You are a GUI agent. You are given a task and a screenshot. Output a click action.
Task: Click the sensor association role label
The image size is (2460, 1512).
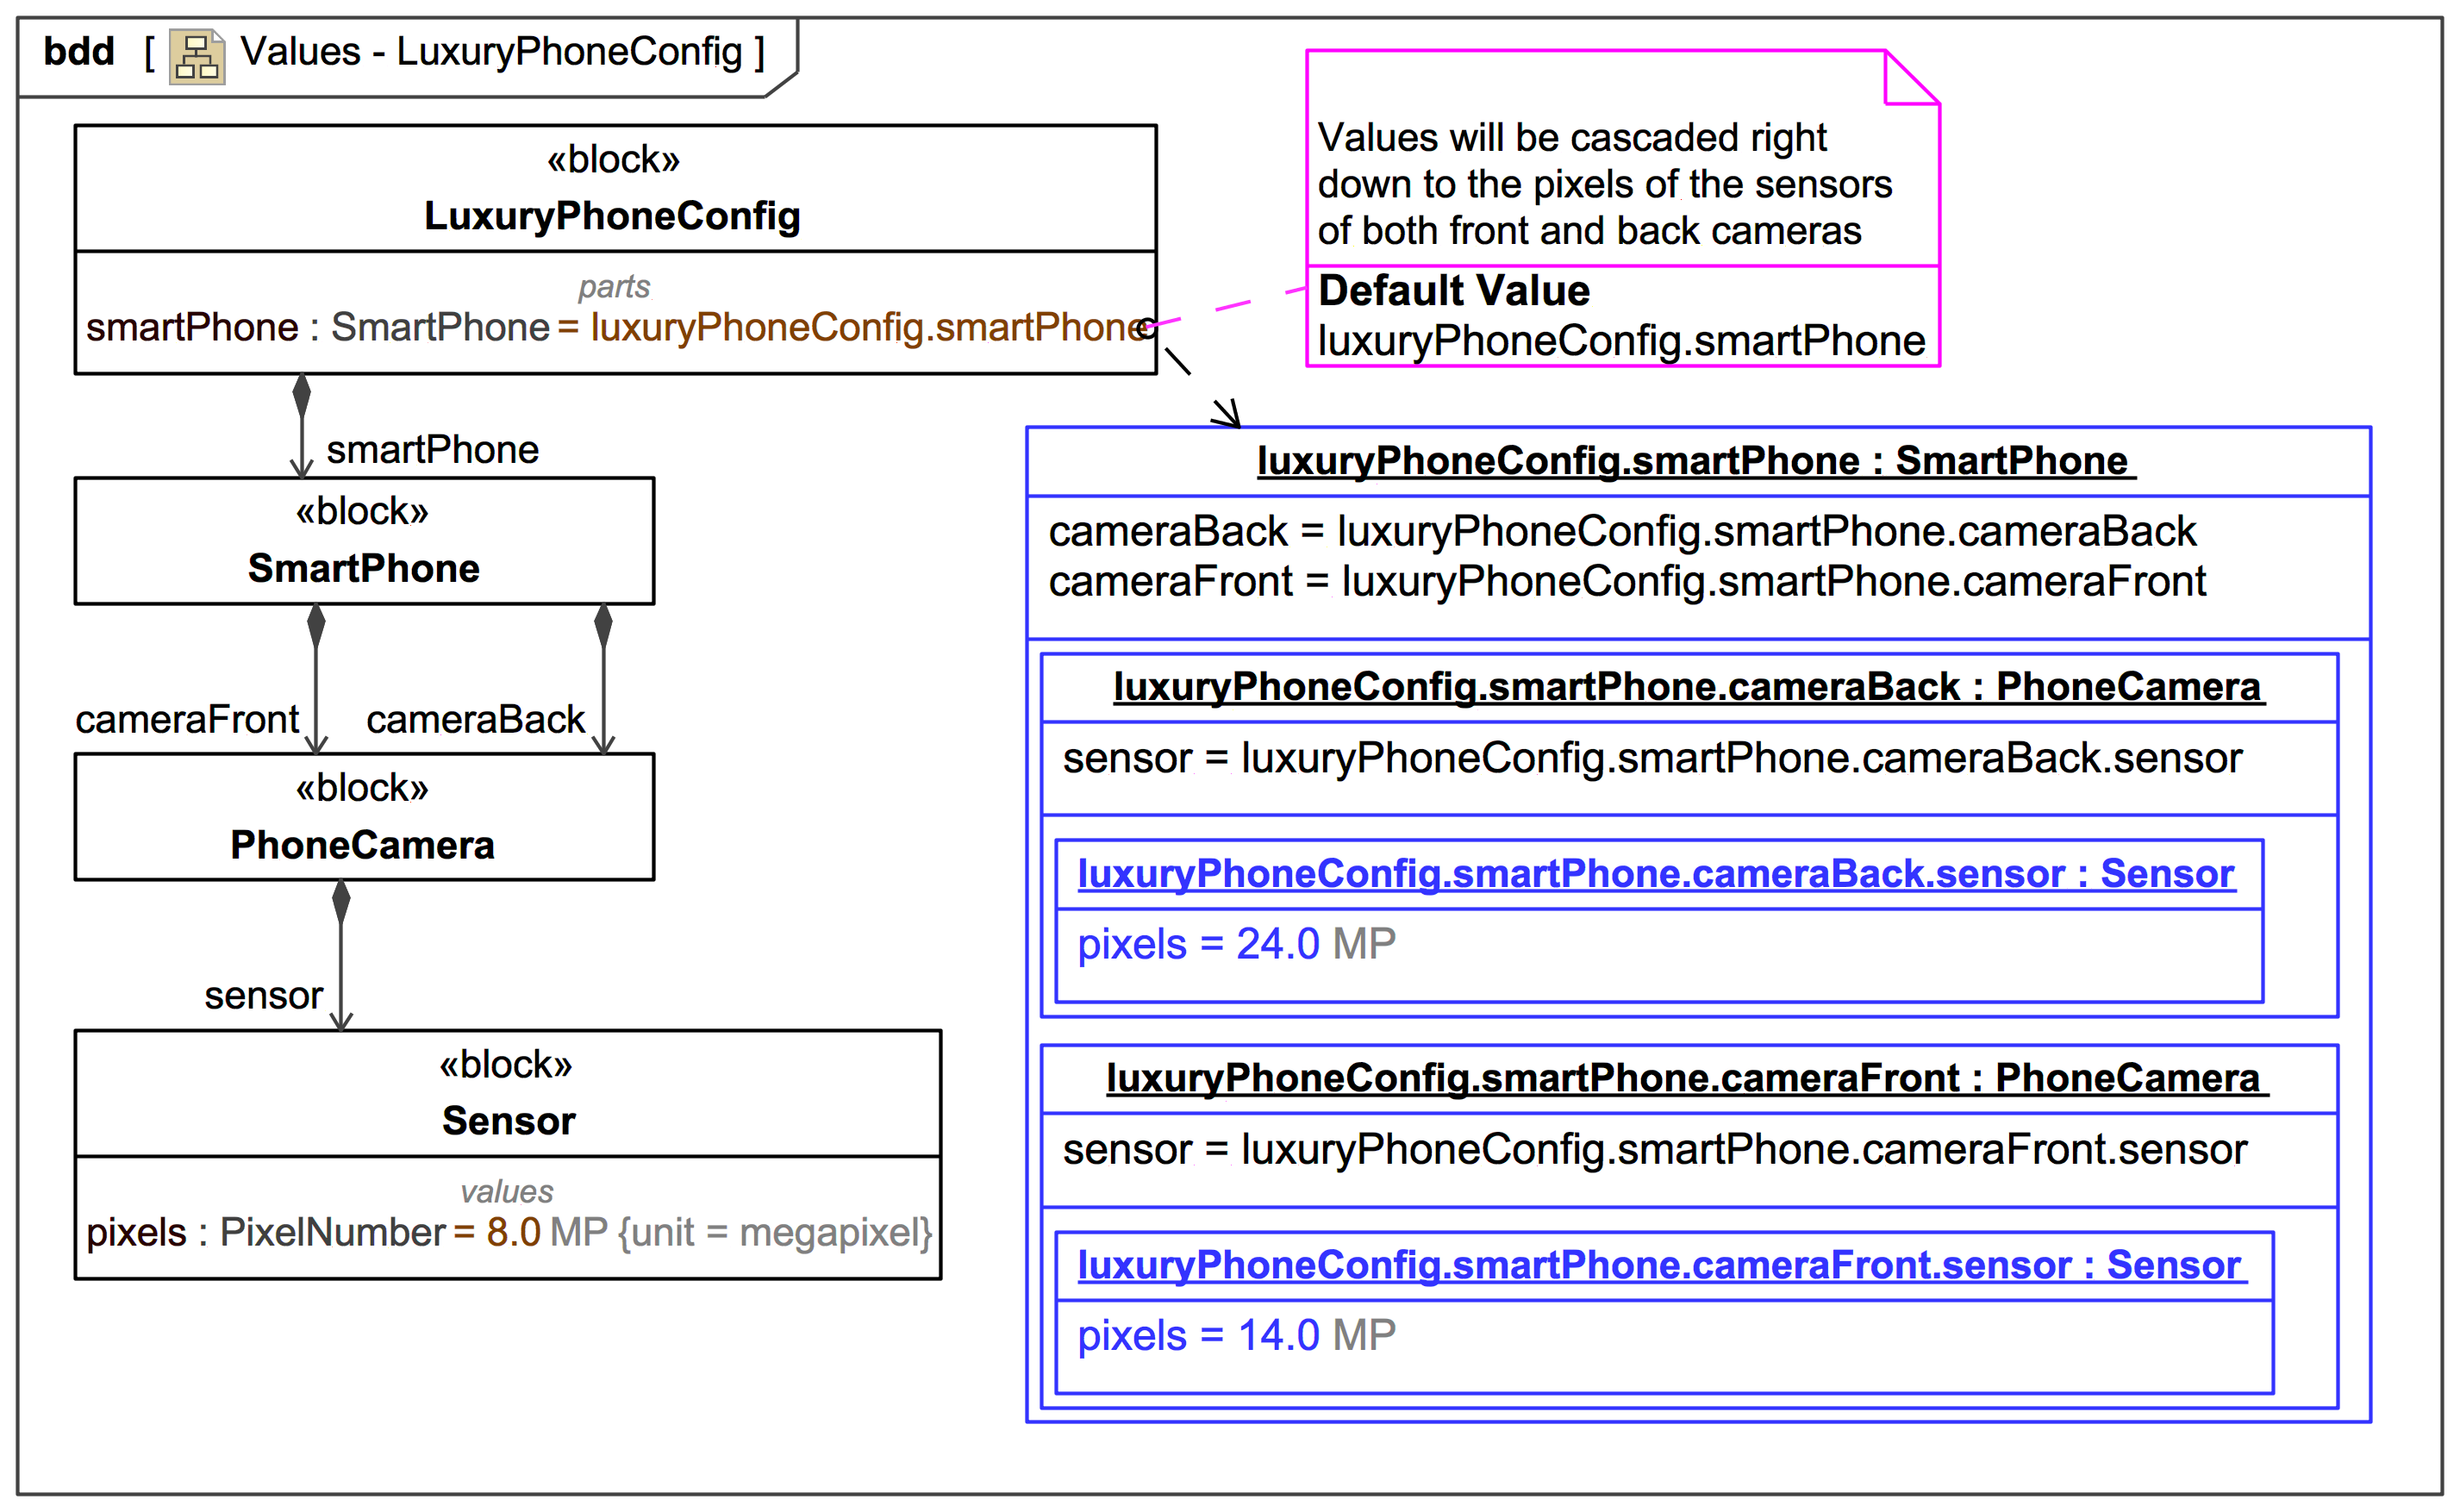(x=263, y=996)
